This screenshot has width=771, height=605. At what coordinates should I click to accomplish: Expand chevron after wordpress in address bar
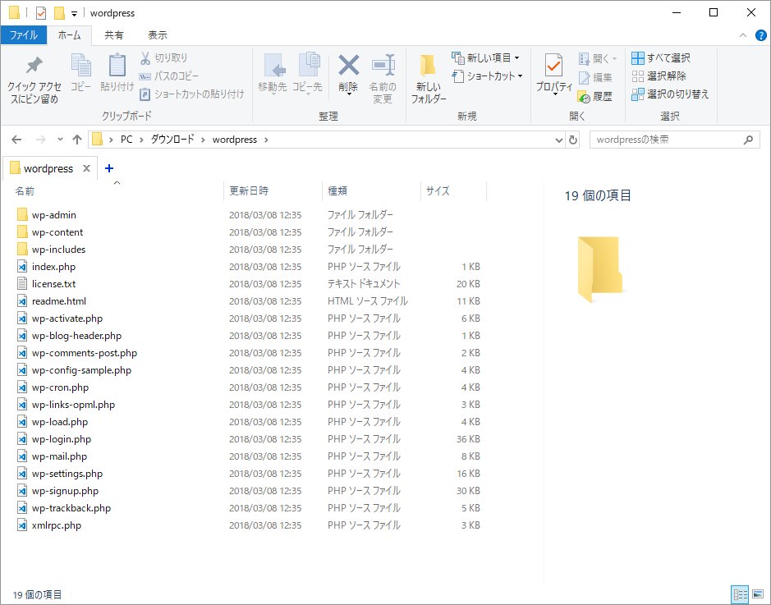point(266,140)
